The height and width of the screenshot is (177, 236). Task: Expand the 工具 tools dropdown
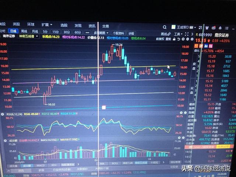click(178, 34)
